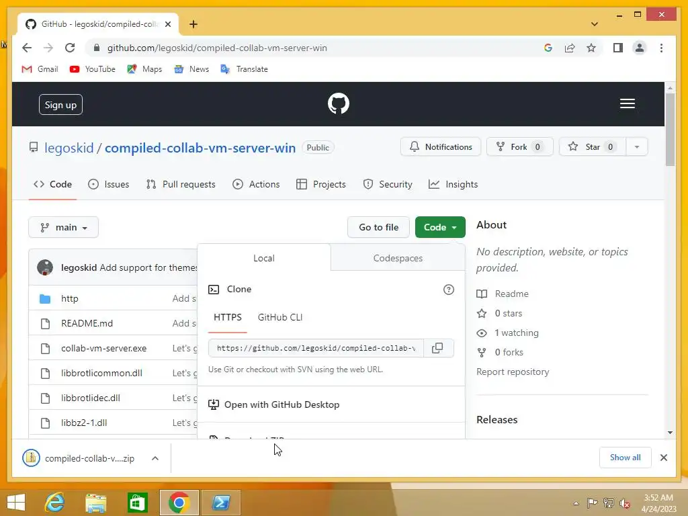Bookmark this page with the star icon
The image size is (688, 516).
coord(591,48)
